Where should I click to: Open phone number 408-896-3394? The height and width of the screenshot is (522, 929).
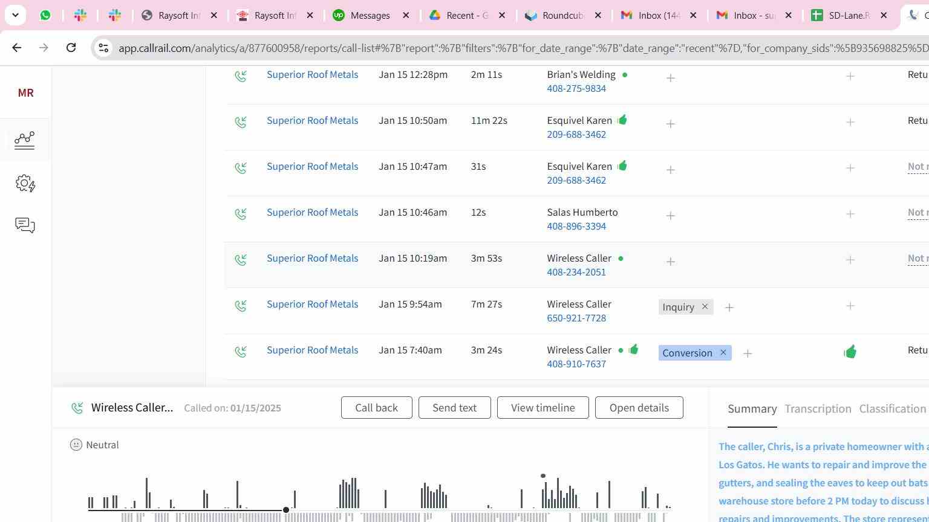576,227
